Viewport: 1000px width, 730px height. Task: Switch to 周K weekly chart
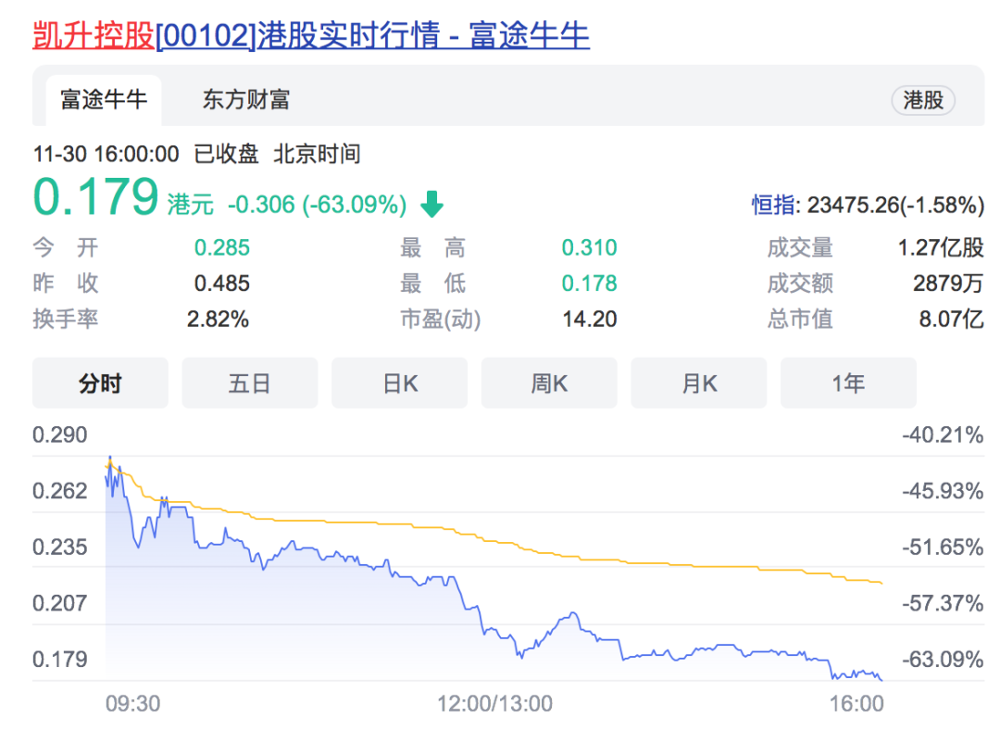(549, 383)
